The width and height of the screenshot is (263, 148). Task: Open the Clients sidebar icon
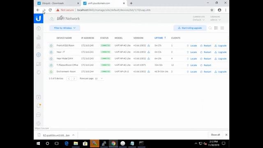tap(38, 64)
